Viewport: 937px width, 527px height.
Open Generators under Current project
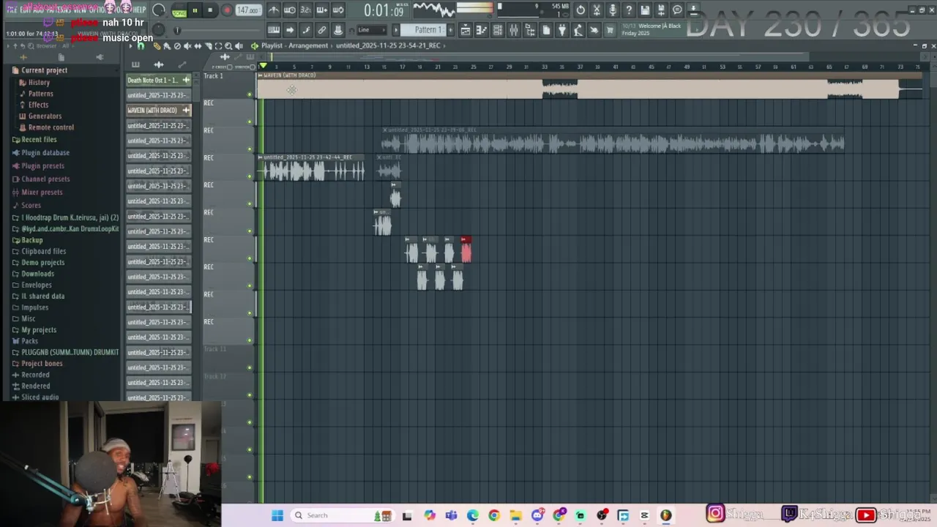(45, 116)
